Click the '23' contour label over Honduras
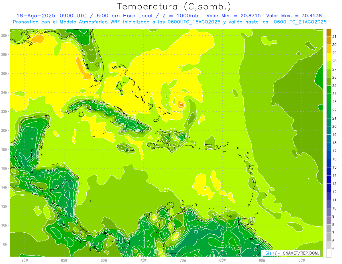342x264 pixels. point(50,171)
